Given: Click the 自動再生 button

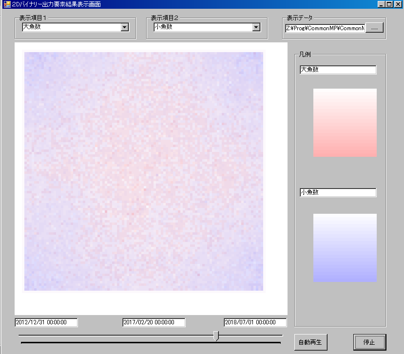Looking at the screenshot, I should [310, 342].
